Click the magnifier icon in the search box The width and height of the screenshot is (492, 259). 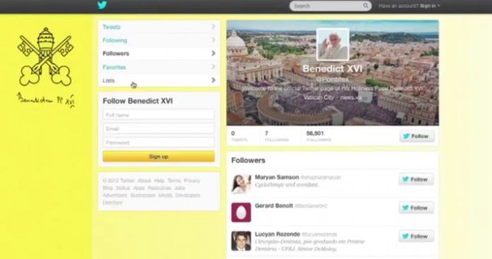(365, 6)
